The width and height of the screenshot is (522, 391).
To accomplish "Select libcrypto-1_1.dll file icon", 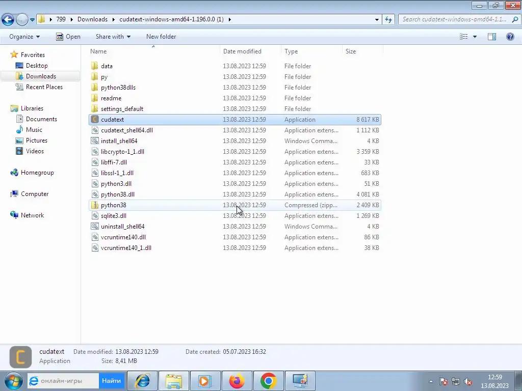I will pos(95,152).
